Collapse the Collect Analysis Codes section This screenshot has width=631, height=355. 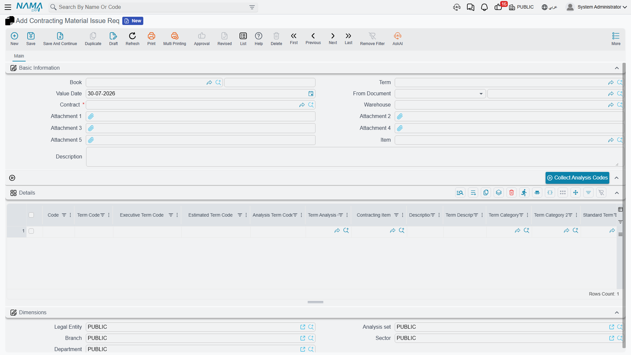pos(617,178)
